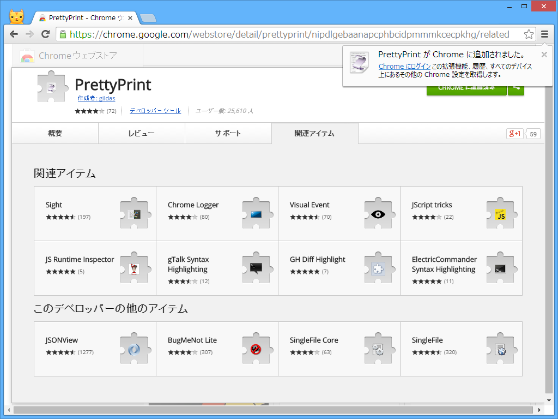
Task: Open the サポート tab
Action: pyautogui.click(x=228, y=133)
